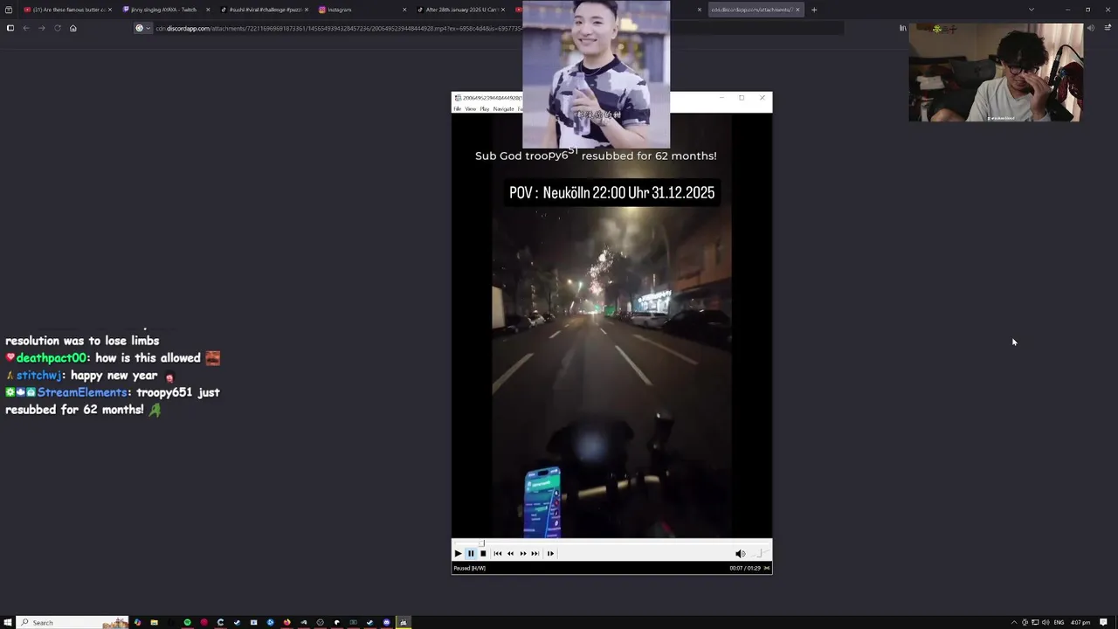Open the Windows Start menu
1118x629 pixels.
click(8, 622)
